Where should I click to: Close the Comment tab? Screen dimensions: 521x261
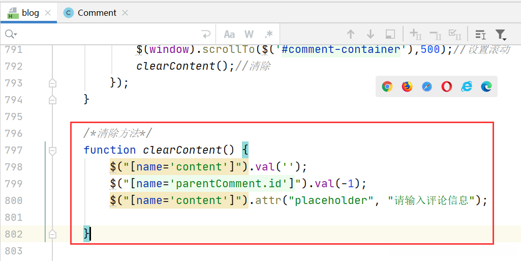[125, 13]
